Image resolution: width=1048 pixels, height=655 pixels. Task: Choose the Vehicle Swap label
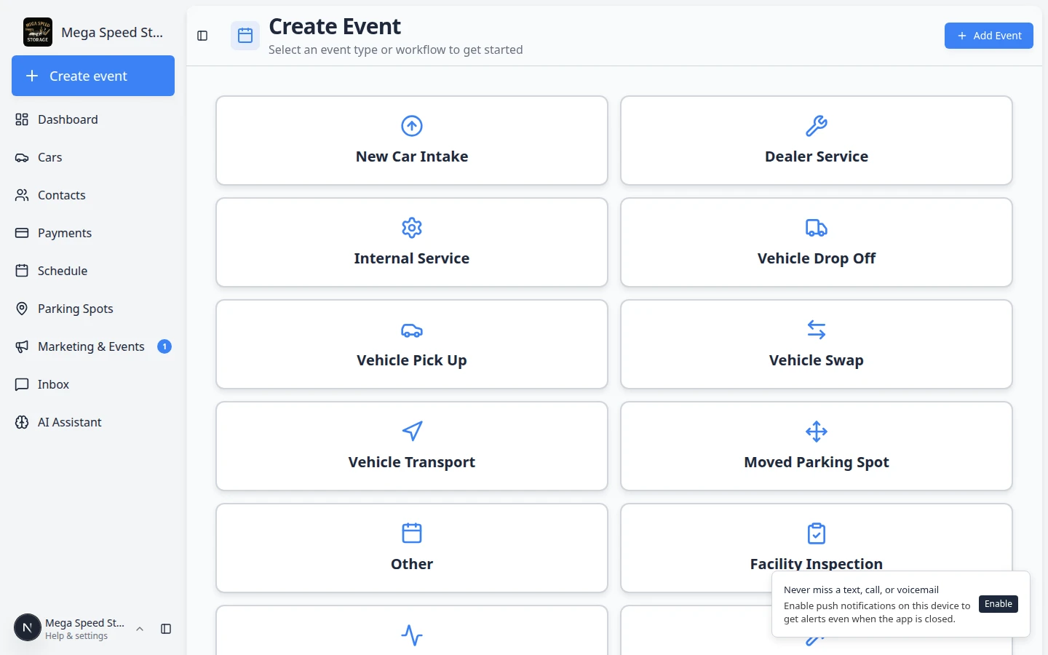point(817,360)
